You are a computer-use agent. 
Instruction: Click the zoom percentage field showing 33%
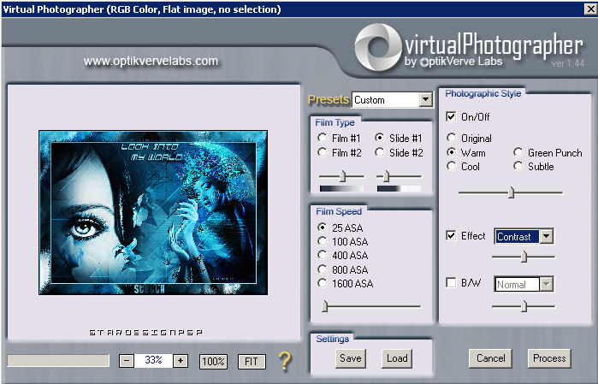153,360
